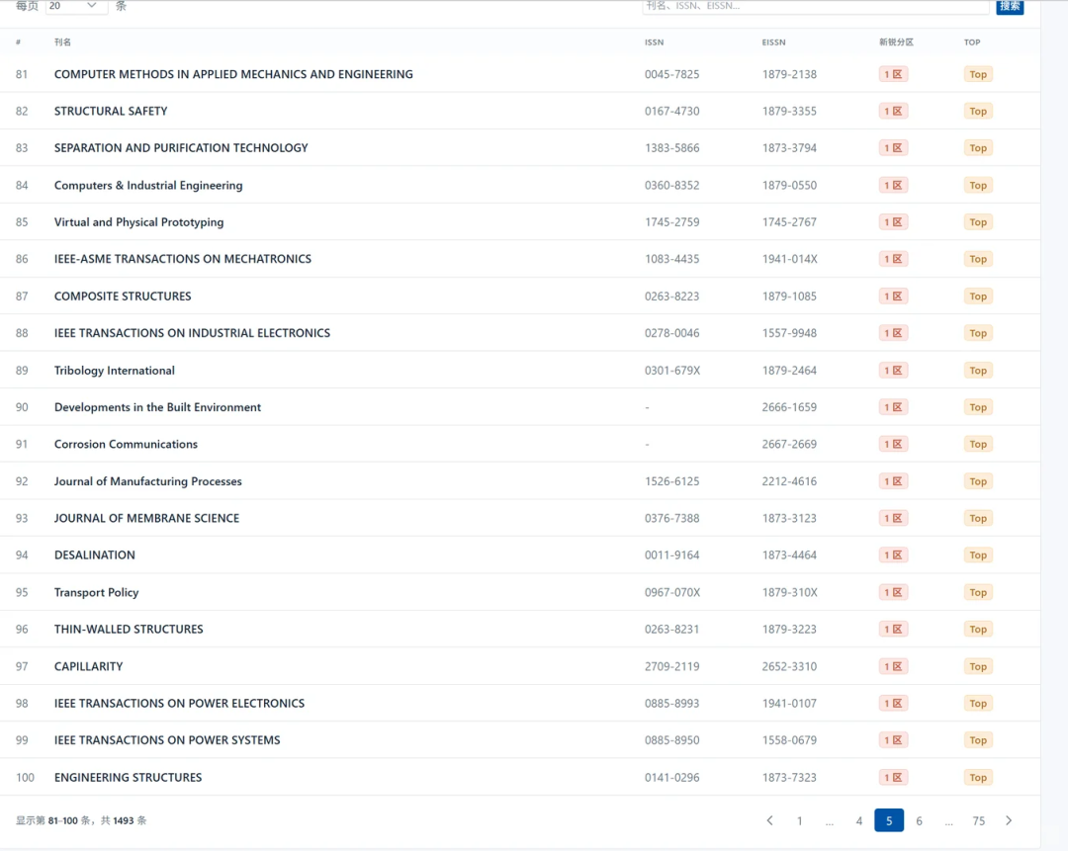This screenshot has width=1068, height=851.
Task: Click the Top badge for CAPILLARITY
Action: (978, 666)
